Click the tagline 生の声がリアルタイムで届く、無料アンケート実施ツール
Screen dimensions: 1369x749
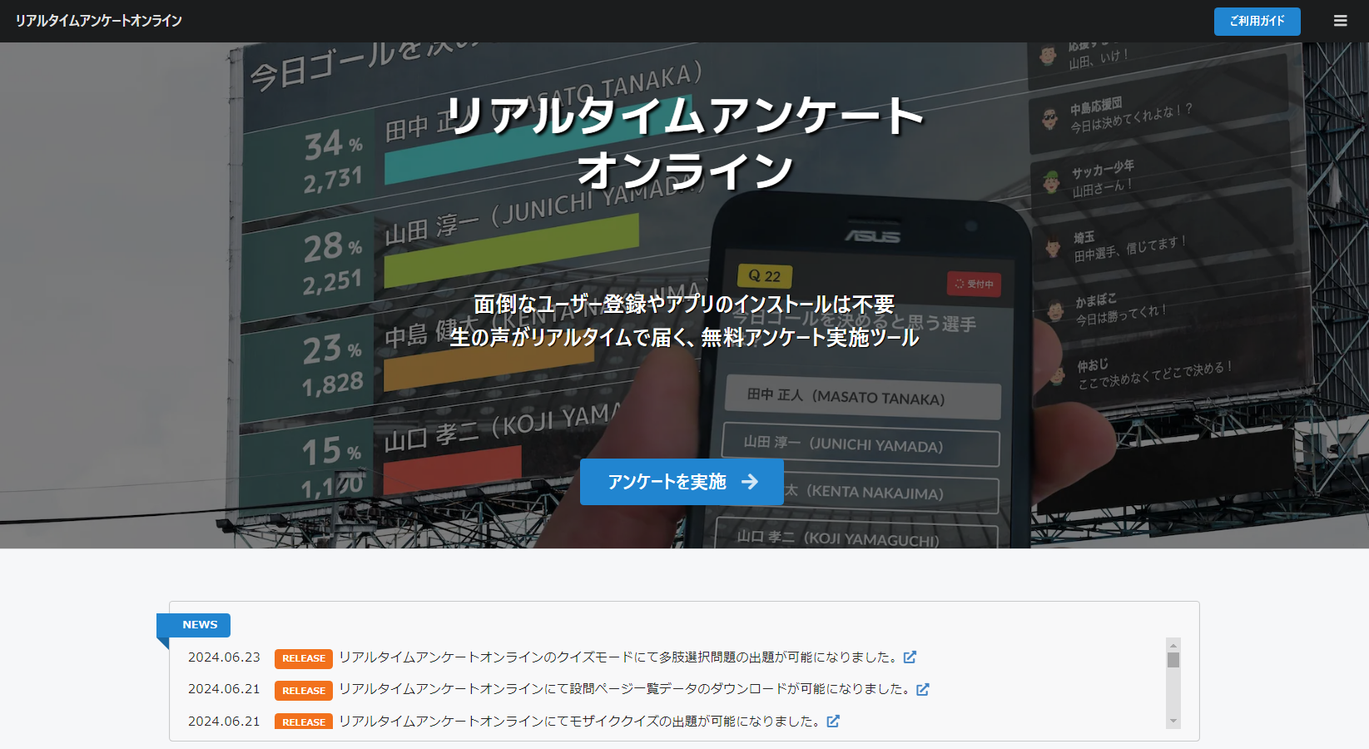point(684,337)
